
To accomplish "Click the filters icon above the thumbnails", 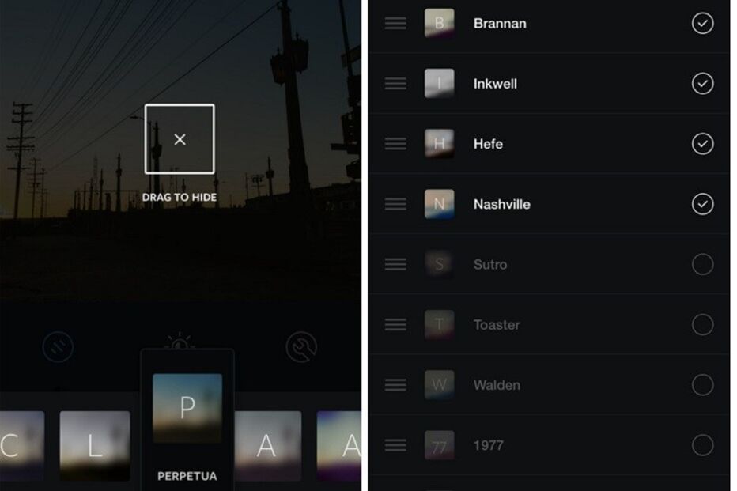I will [58, 347].
